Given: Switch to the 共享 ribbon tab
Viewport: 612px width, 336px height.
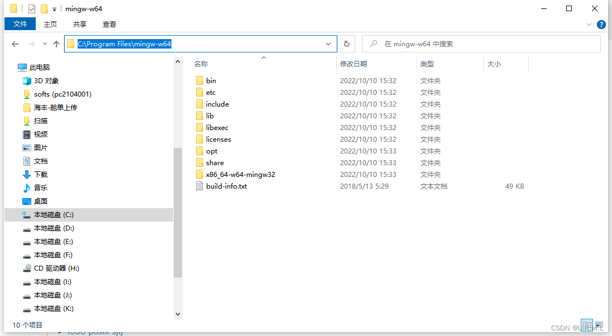Looking at the screenshot, I should 80,24.
